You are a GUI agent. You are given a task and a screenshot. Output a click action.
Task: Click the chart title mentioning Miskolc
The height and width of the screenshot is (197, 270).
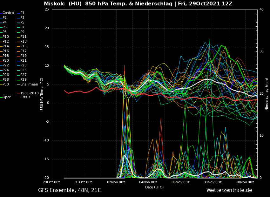pos(138,4)
